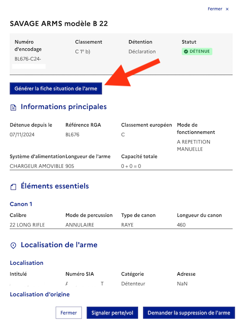Image resolution: width=239 pixels, height=323 pixels.
Task: Report loss or theft with Signaler perte/vol
Action: point(112,312)
